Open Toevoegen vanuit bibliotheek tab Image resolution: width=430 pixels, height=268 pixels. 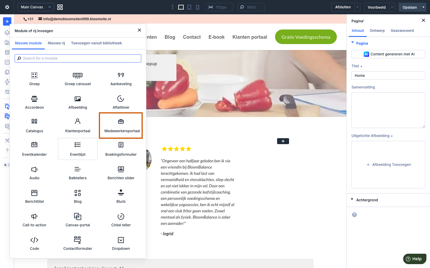96,43
